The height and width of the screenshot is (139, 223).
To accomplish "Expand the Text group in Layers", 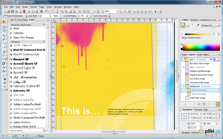I will 184,67.
